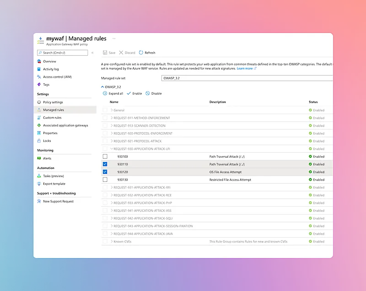The image size is (366, 291).
Task: Uncheck the checkbox for rule 930110
Action: point(105,164)
